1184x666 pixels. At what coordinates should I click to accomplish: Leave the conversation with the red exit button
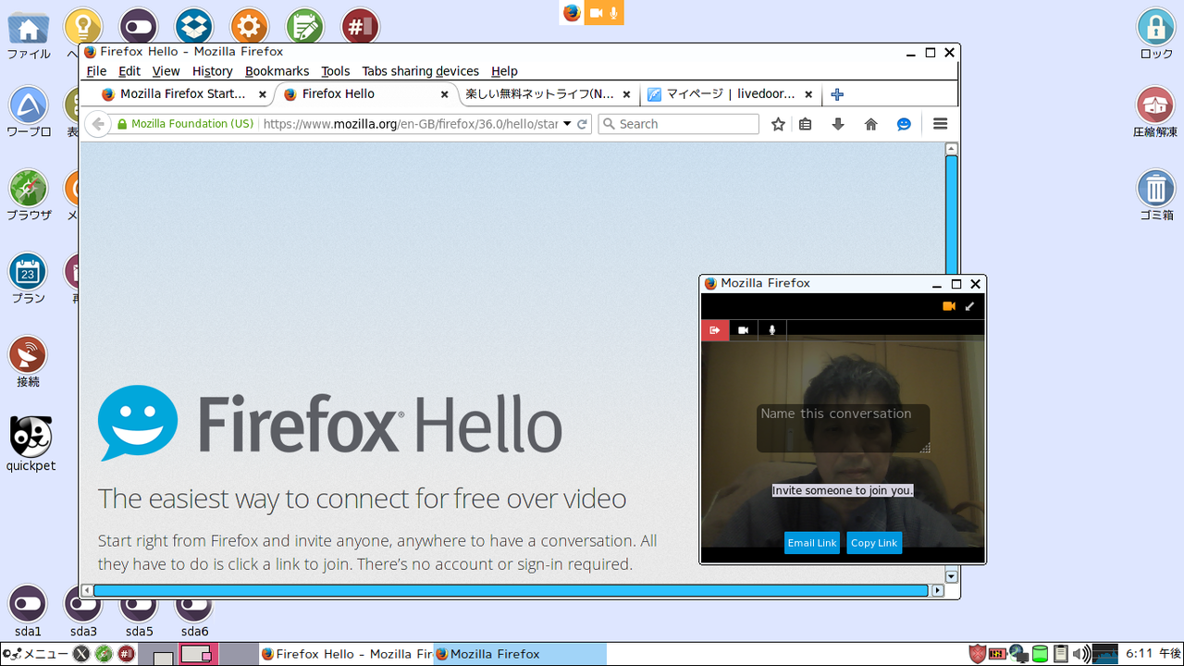[x=715, y=330]
